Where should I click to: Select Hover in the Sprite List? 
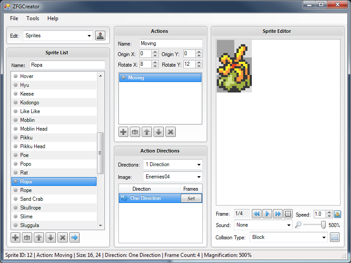point(54,76)
